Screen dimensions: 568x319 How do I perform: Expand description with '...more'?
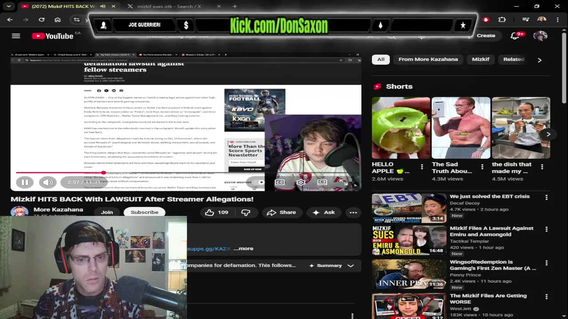tap(244, 249)
